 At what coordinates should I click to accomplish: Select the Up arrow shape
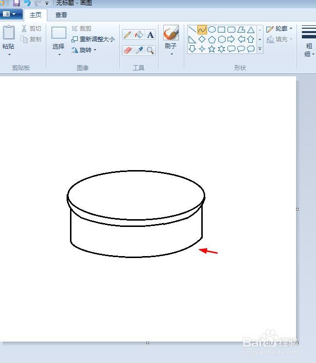[251, 39]
